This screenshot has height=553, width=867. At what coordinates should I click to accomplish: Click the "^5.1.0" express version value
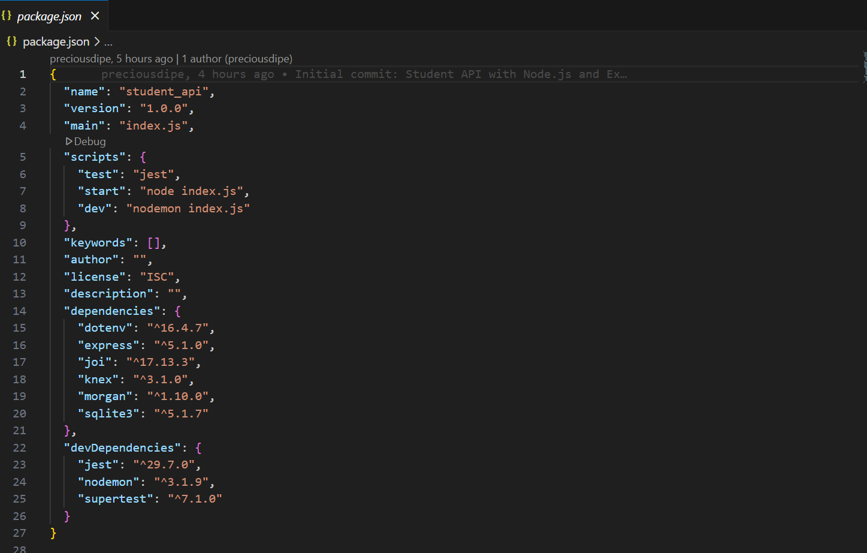tap(182, 345)
